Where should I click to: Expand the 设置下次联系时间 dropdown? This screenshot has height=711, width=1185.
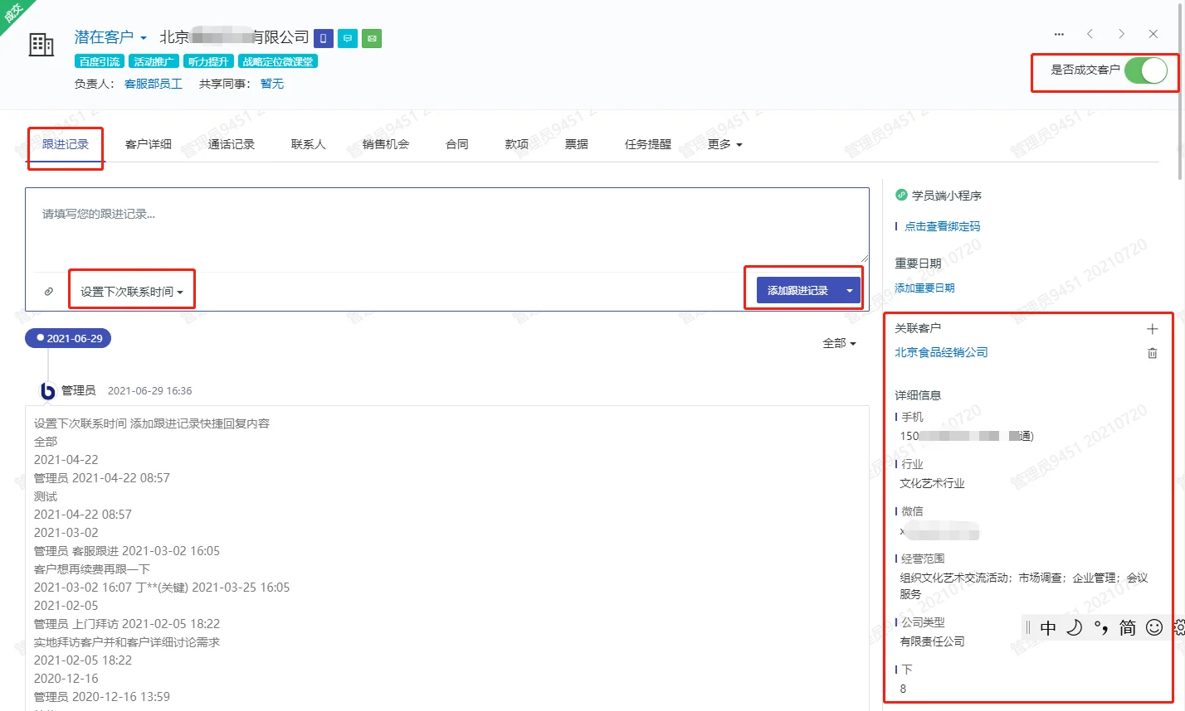click(x=131, y=292)
